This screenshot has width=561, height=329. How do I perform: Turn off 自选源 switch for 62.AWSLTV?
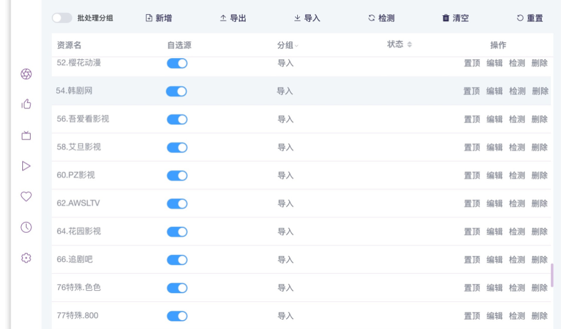pyautogui.click(x=177, y=203)
